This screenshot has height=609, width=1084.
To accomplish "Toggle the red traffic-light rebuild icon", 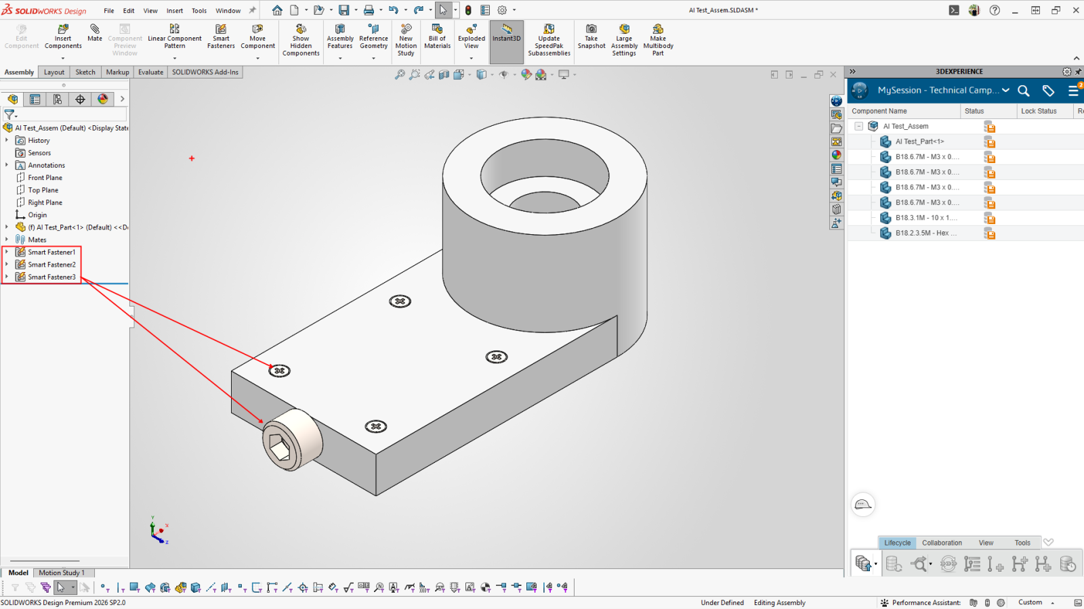I will tap(468, 10).
